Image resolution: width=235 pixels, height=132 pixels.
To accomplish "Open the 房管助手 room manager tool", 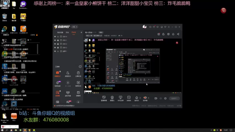I will pyautogui.click(x=68, y=74).
